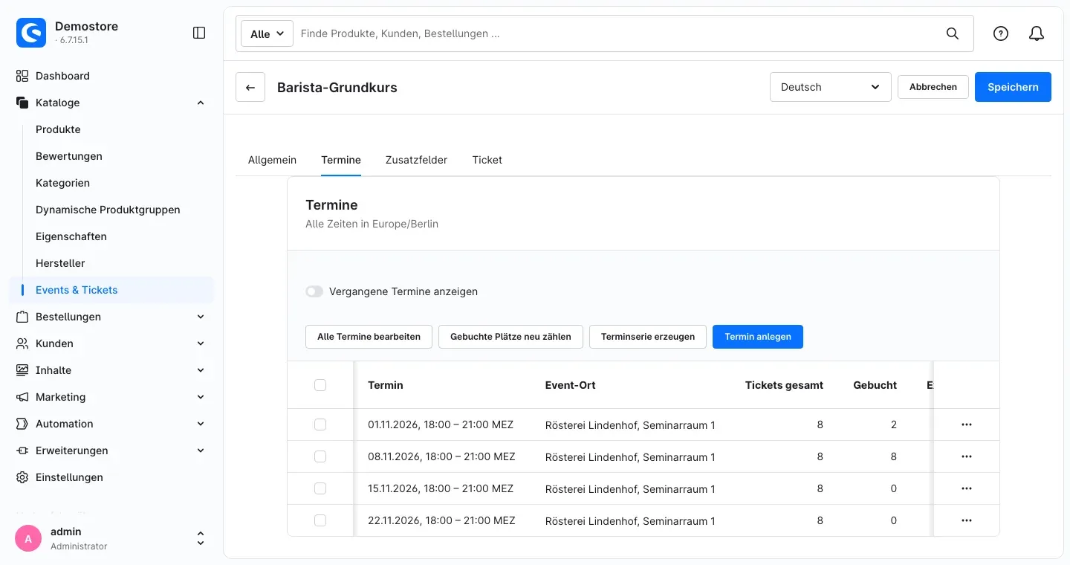Screen dimensions: 1070x565
Task: Click the Speichern button
Action: tap(1013, 87)
